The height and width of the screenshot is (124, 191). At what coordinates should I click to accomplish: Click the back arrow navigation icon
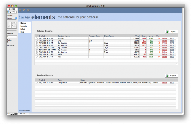(20, 10)
